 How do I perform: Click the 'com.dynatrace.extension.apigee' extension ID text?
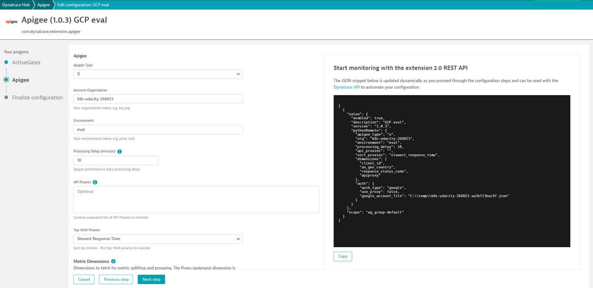(x=51, y=32)
